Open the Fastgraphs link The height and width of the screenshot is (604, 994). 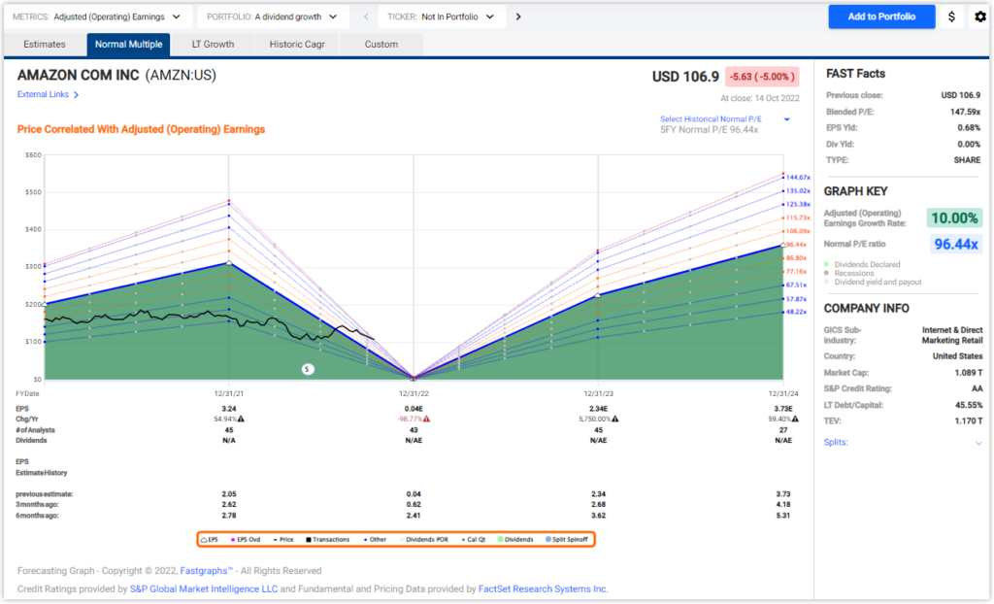[x=206, y=571]
